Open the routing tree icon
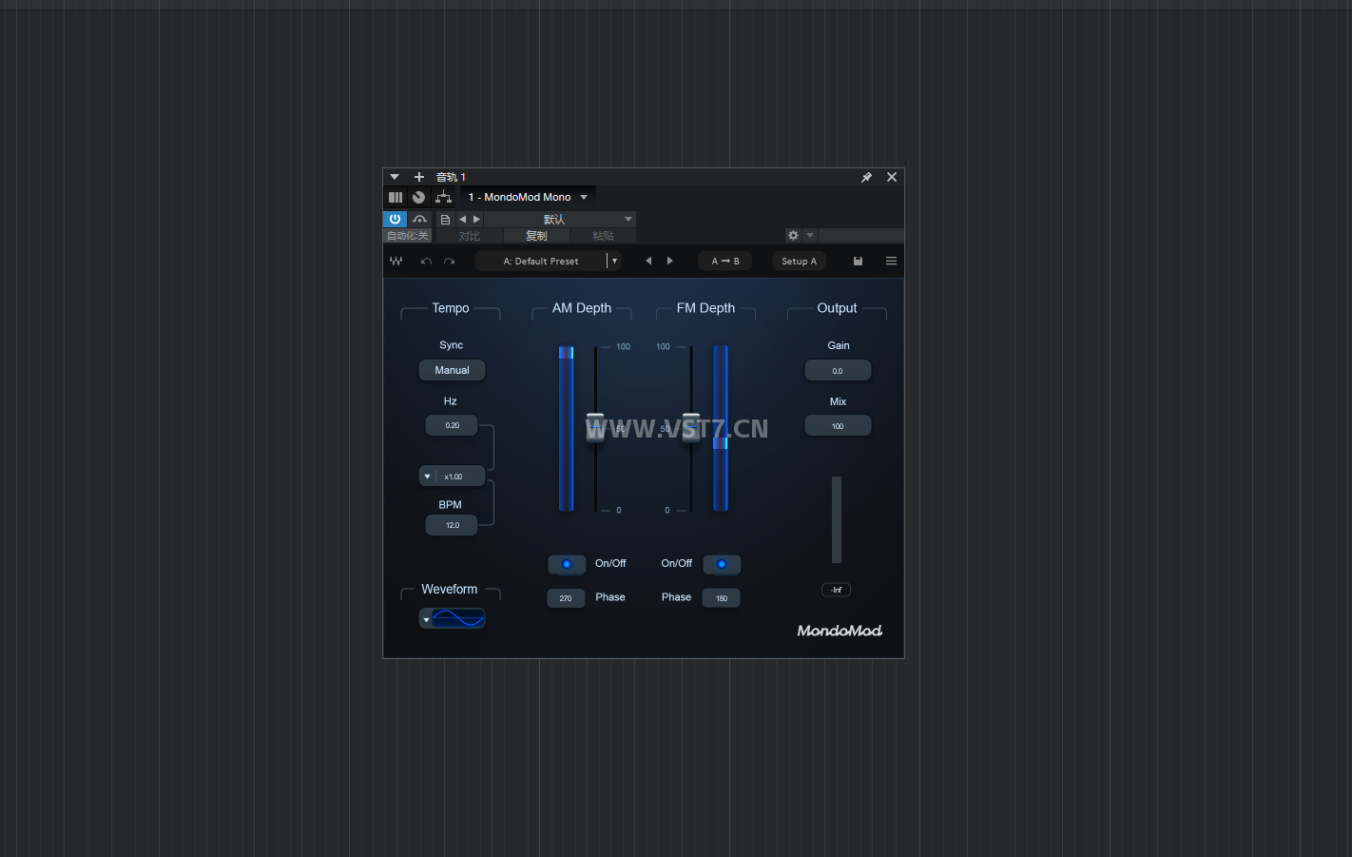Image resolution: width=1352 pixels, height=857 pixels. pyautogui.click(x=443, y=197)
